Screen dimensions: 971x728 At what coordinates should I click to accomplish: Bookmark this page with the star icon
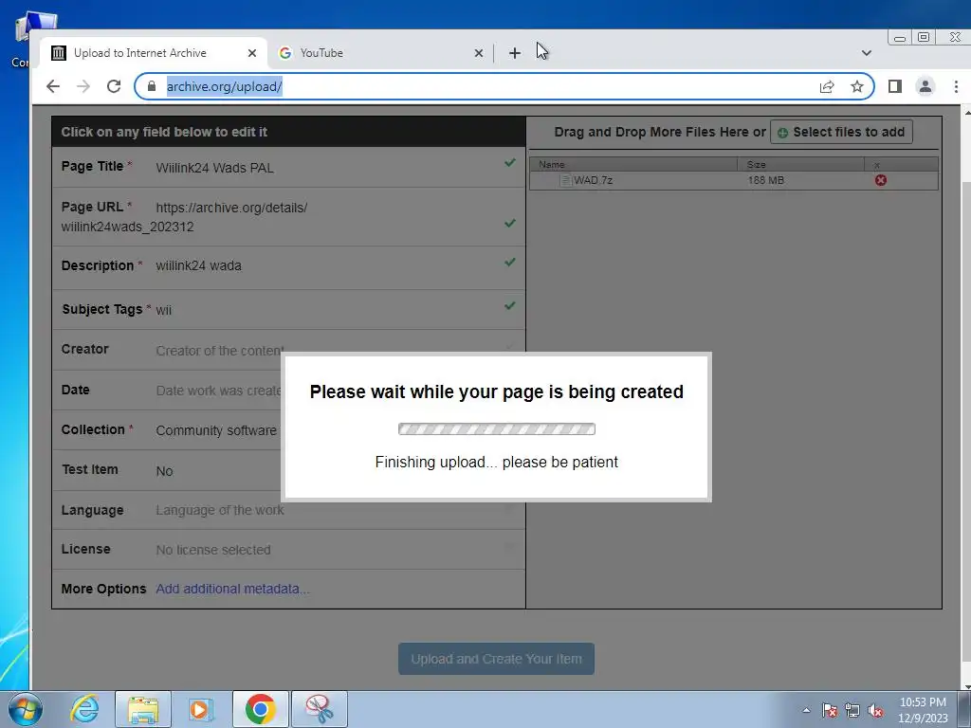click(x=857, y=86)
